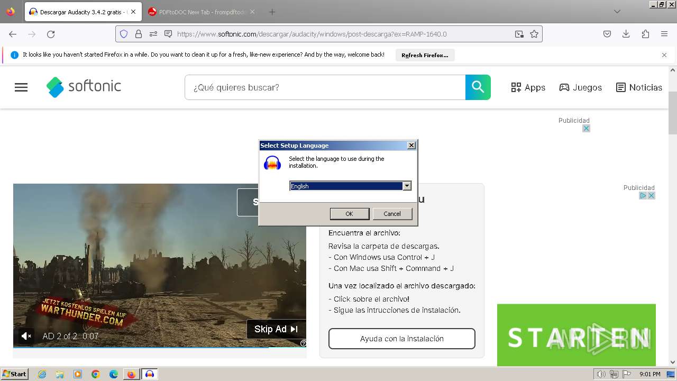This screenshot has width=677, height=381.
Task: Click the video ad info icon
Action: click(303, 343)
